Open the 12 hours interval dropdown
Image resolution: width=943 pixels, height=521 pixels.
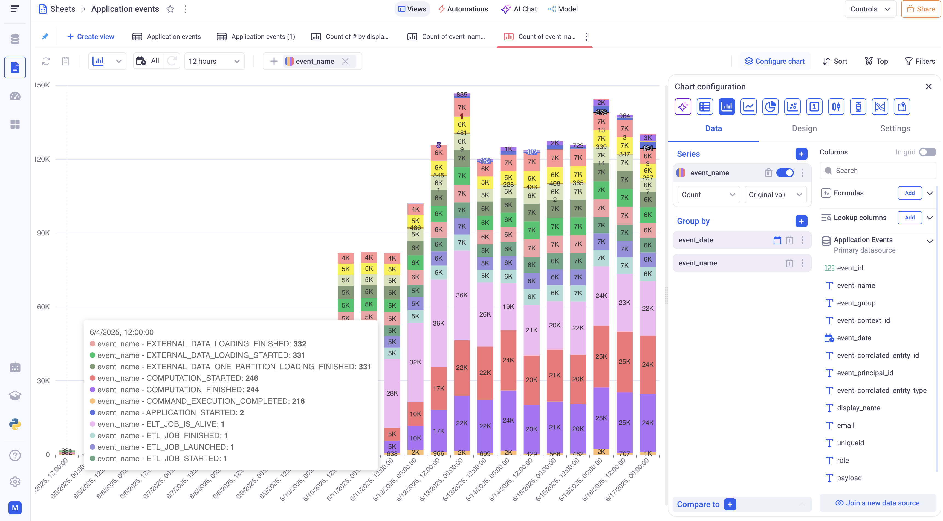pyautogui.click(x=214, y=62)
